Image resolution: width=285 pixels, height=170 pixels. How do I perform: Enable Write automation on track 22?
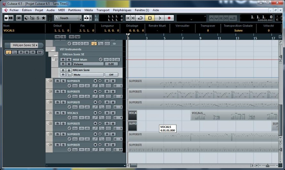coord(113,123)
